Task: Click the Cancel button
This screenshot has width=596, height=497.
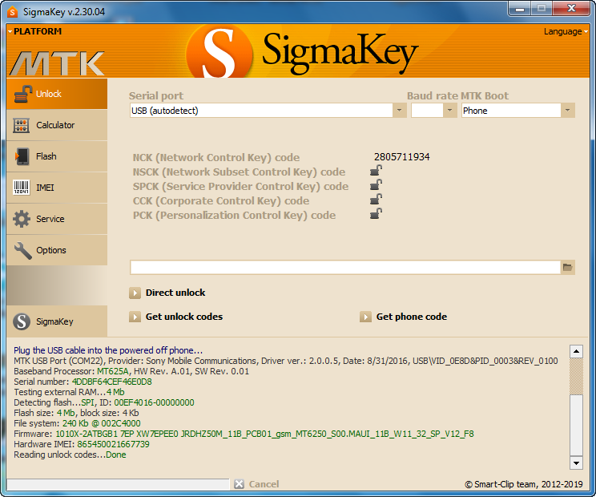Action: tap(256, 483)
